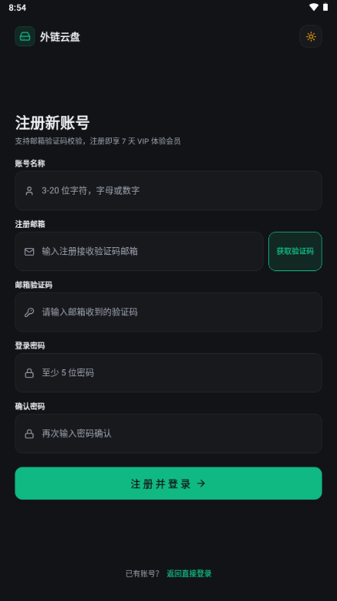This screenshot has height=601, width=337.
Task: Check the battery status icon
Action: [x=325, y=7]
